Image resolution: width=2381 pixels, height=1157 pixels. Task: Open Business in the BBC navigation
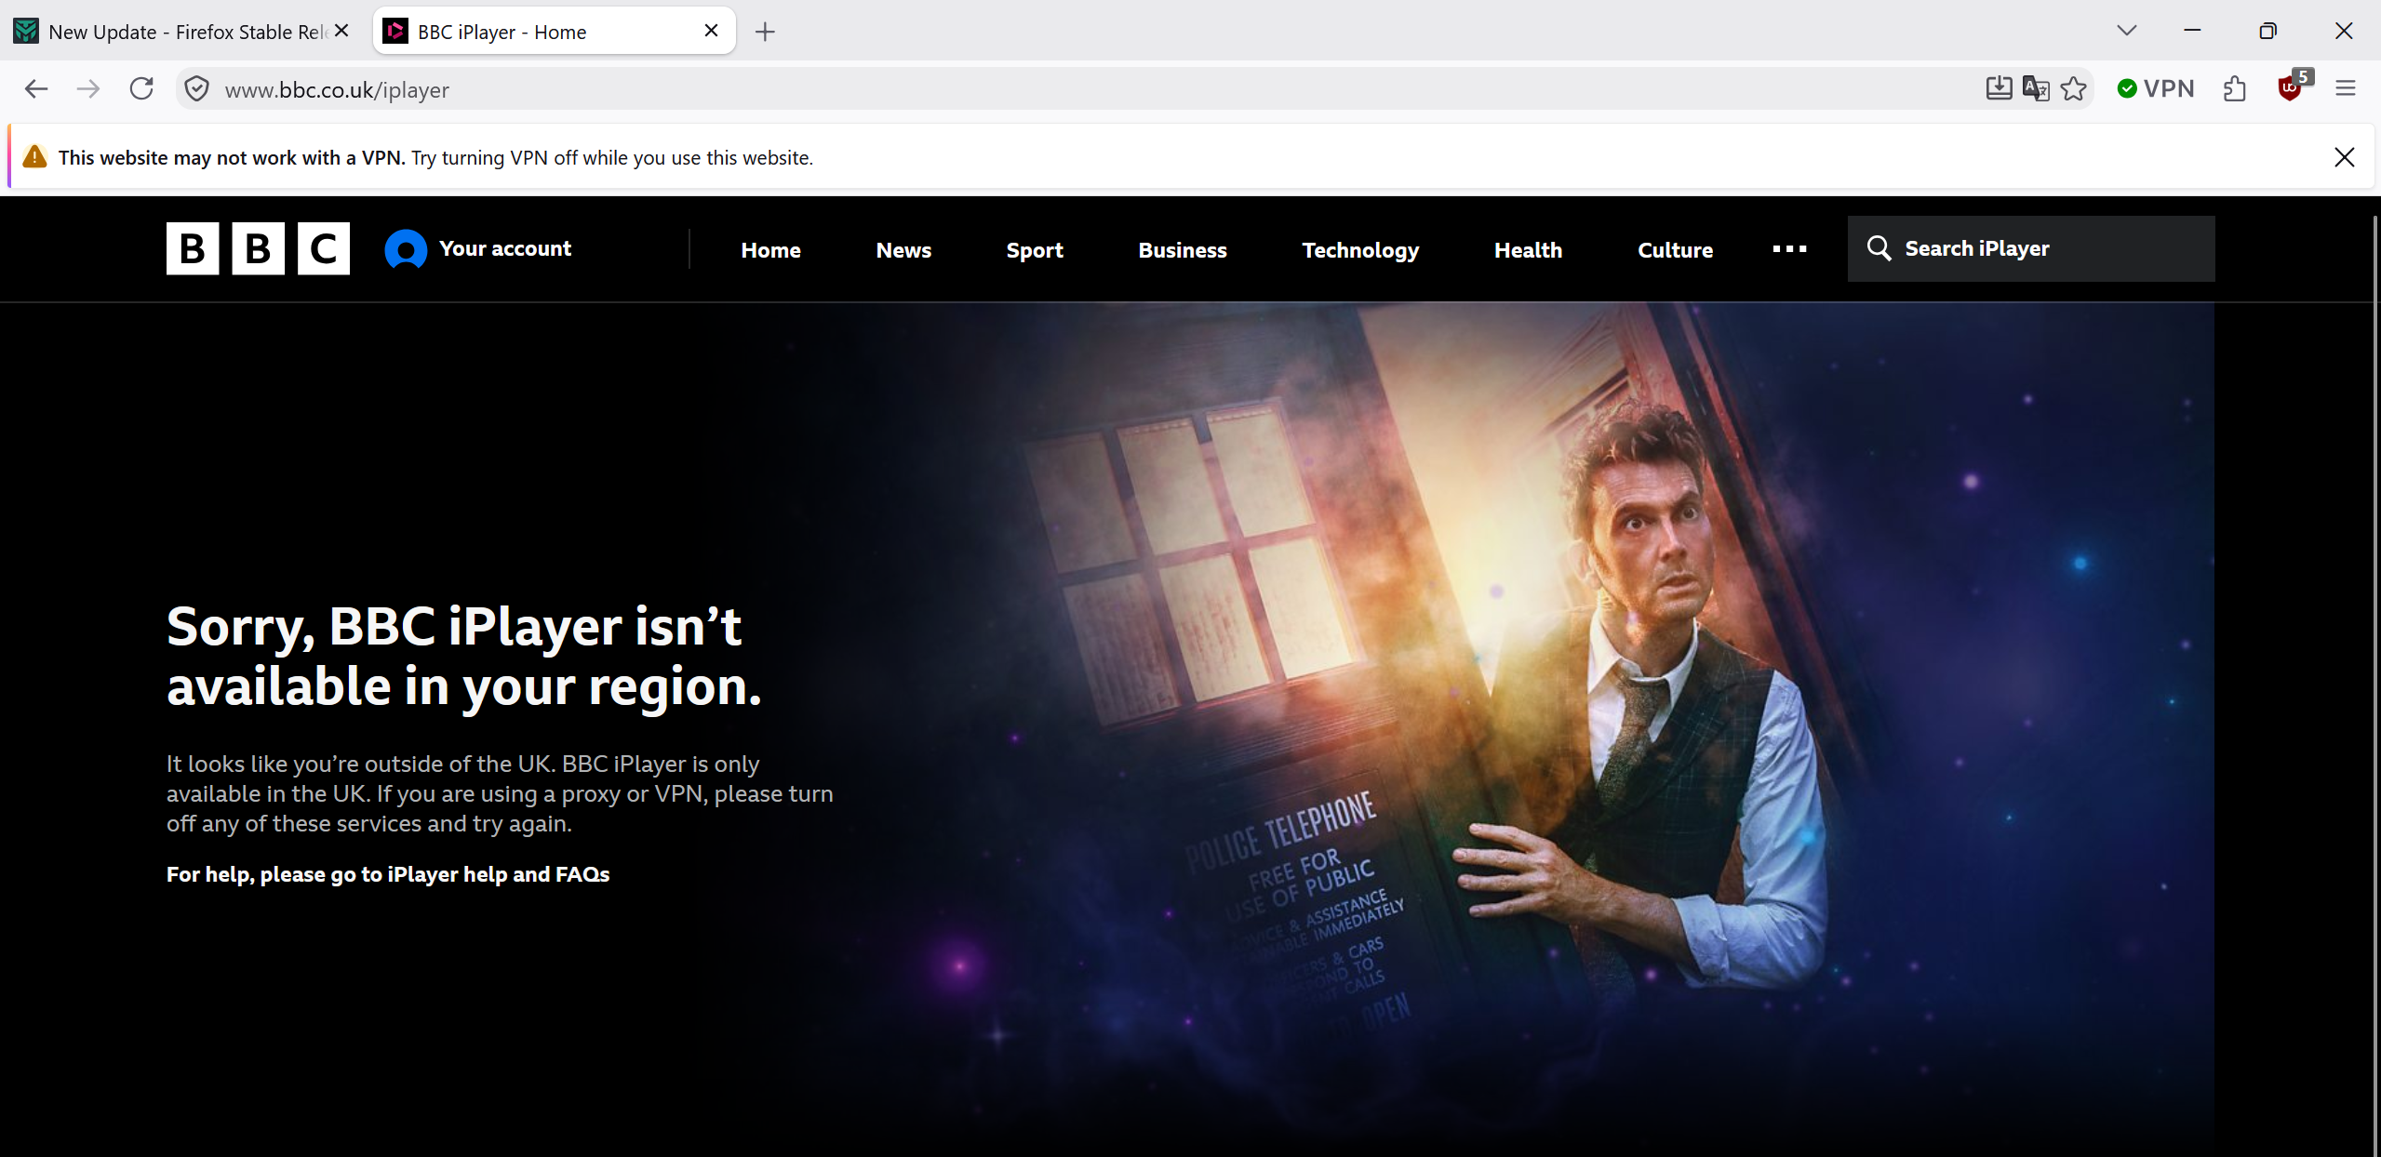point(1183,250)
